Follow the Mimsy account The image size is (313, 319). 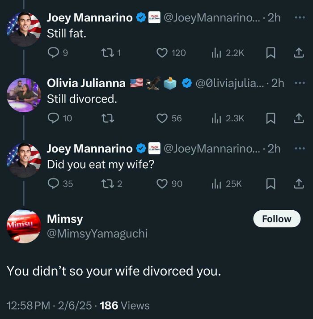(x=276, y=219)
